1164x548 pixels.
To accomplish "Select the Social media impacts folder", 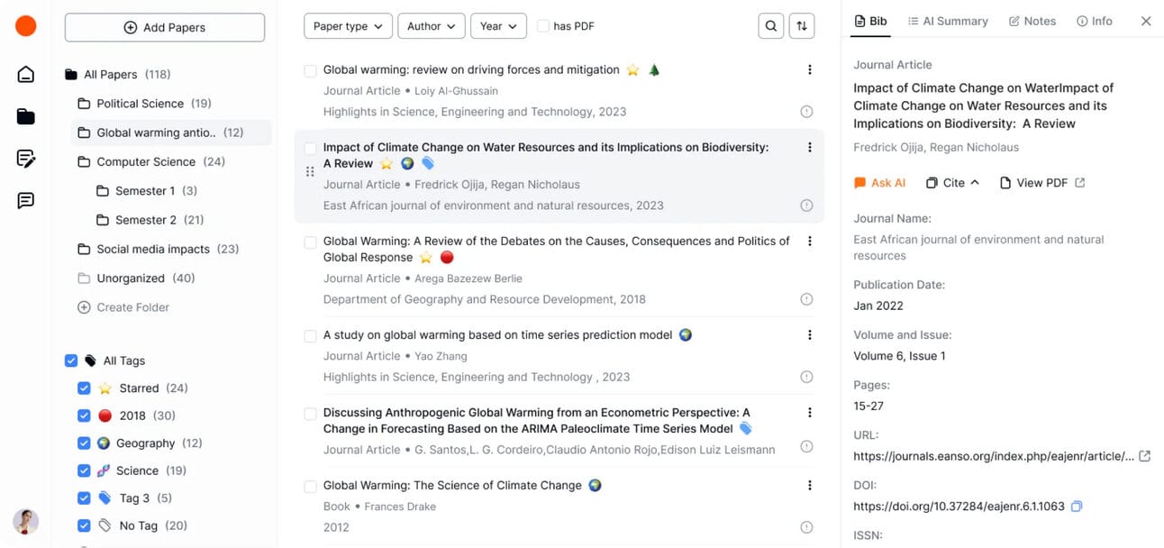I will coord(159,249).
